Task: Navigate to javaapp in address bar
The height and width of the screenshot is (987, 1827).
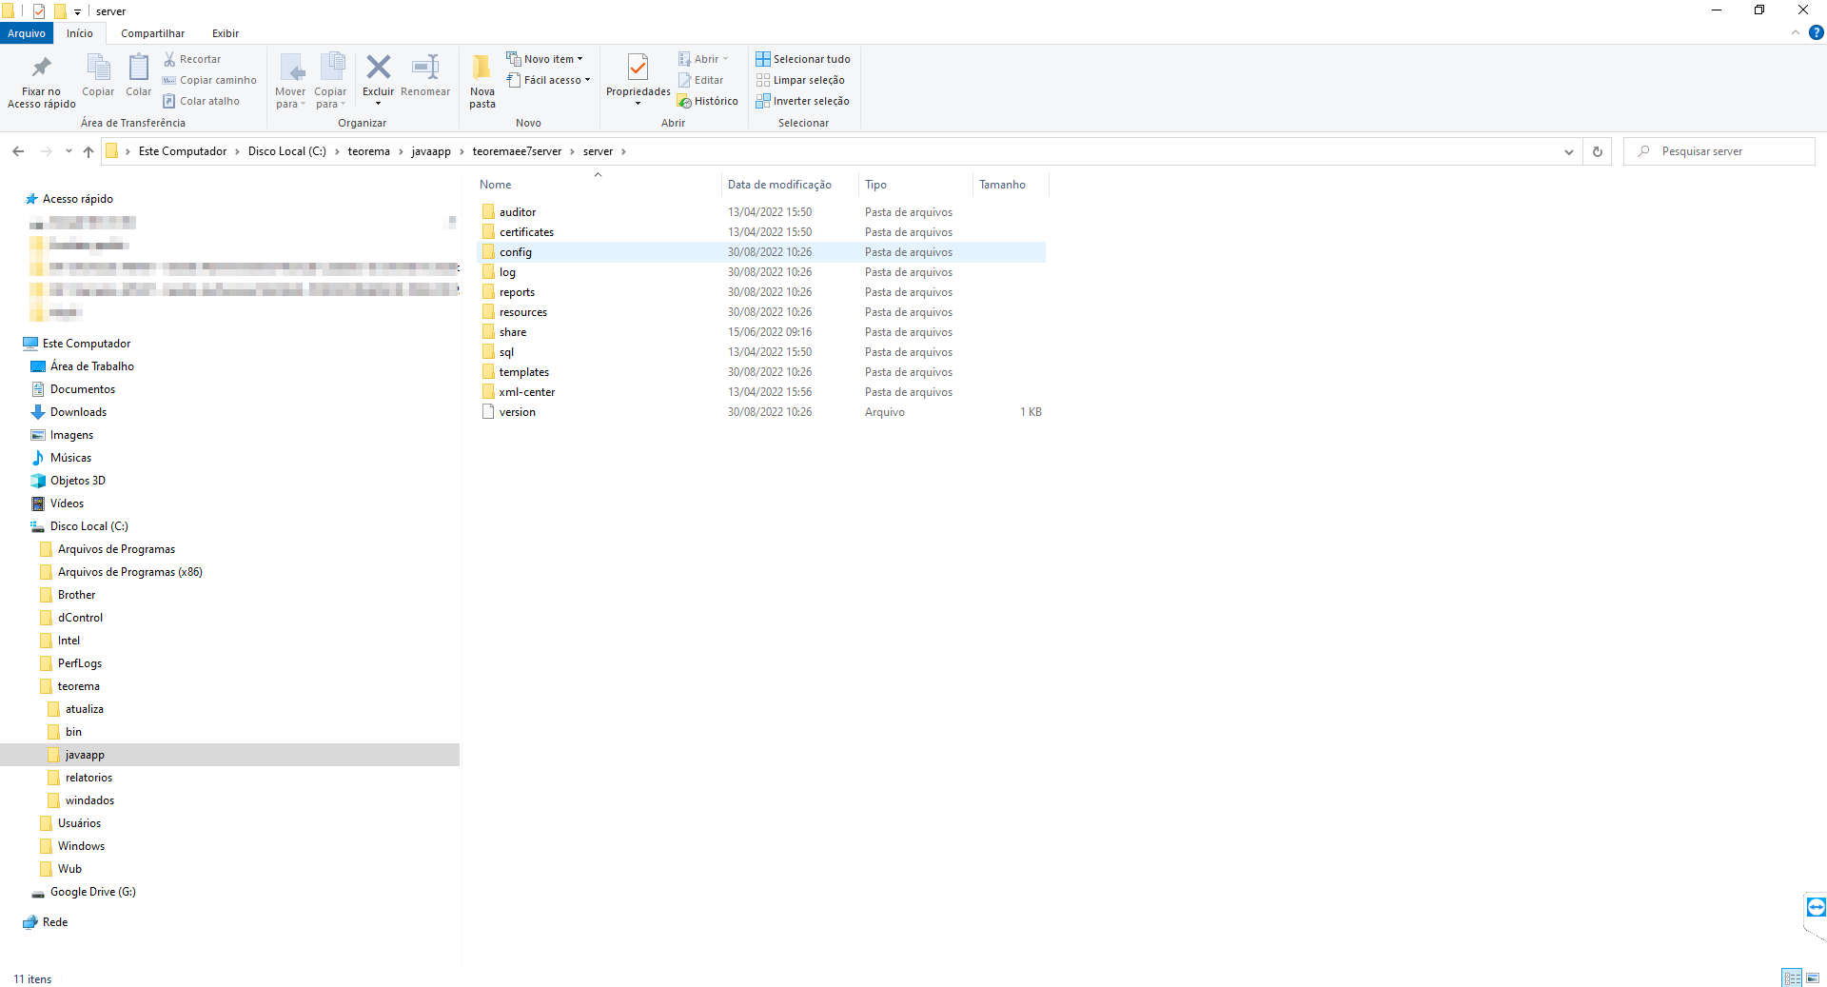Action: point(431,151)
